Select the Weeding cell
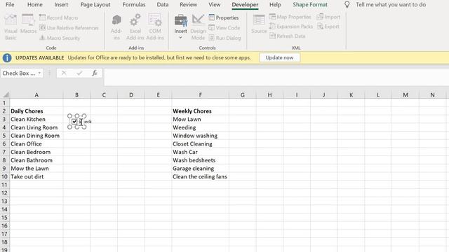The width and height of the screenshot is (449, 252). point(200,127)
